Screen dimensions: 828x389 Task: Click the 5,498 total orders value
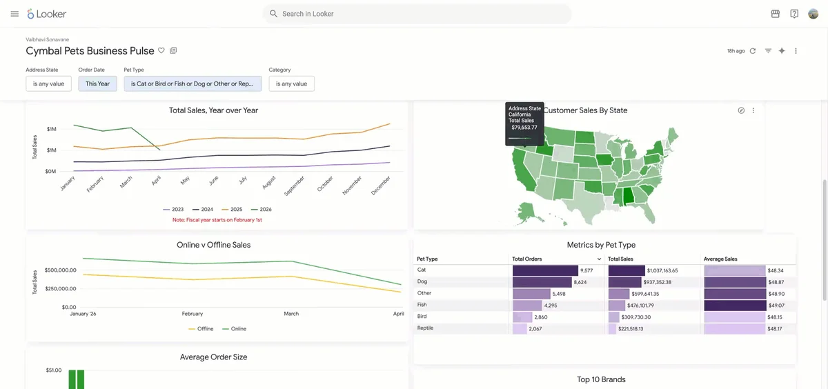click(559, 294)
